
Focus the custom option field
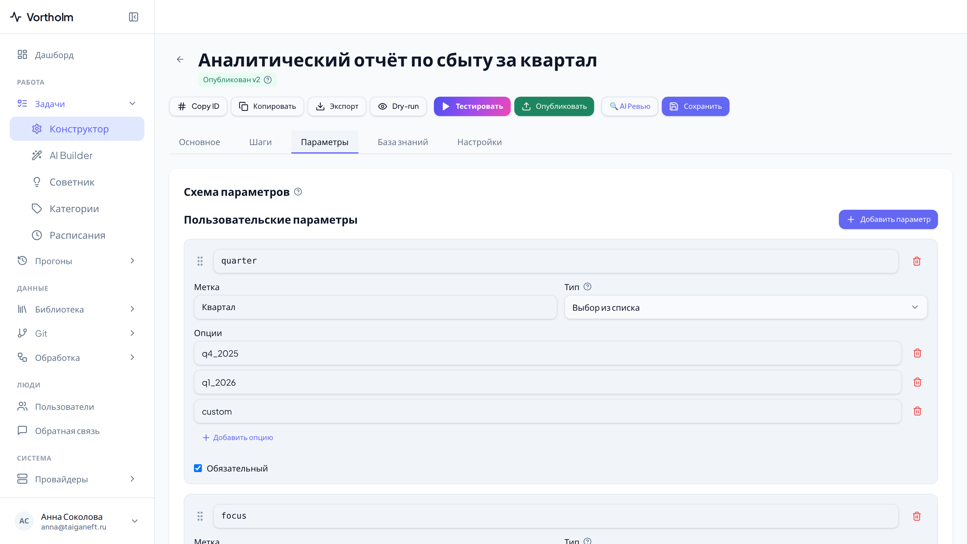tap(548, 411)
